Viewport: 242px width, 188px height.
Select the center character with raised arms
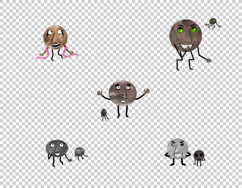point(122,93)
